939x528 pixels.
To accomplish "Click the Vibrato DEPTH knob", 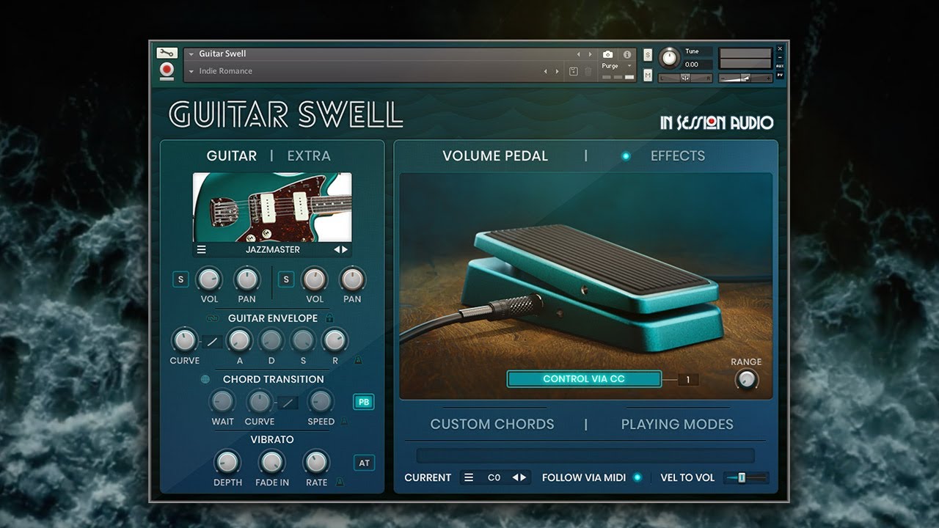I will (x=227, y=462).
